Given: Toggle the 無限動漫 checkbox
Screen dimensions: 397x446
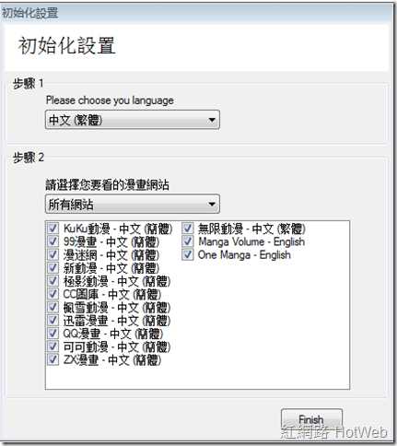Looking at the screenshot, I should (x=187, y=229).
